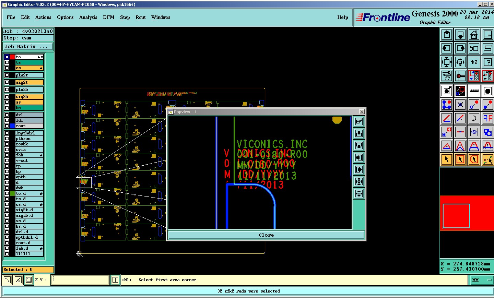Click the exclamation mark icon near XY field

click(115, 280)
